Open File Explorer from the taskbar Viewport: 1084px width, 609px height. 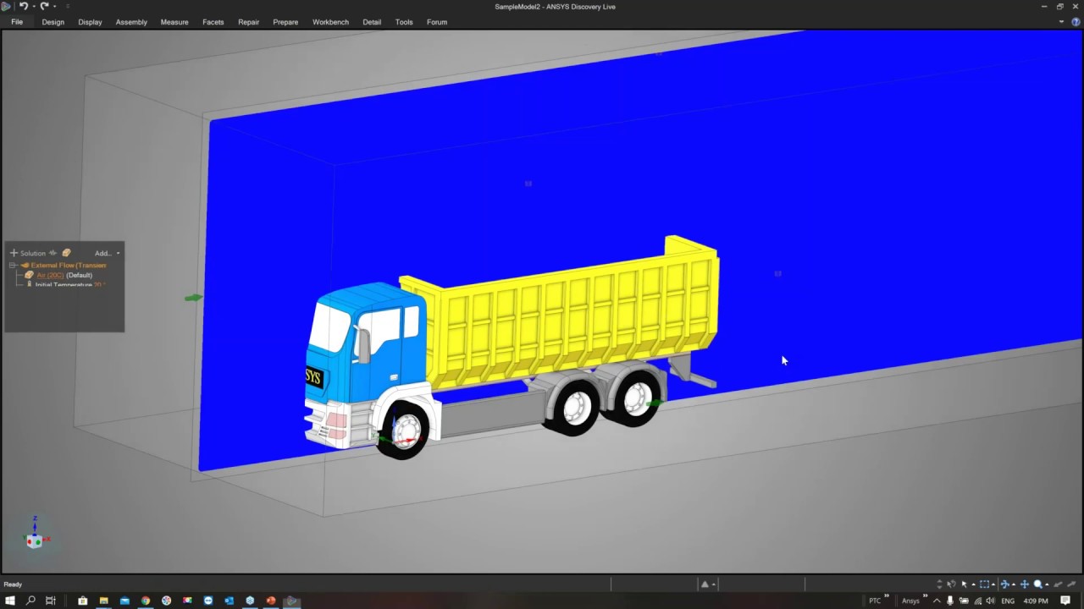(x=103, y=601)
